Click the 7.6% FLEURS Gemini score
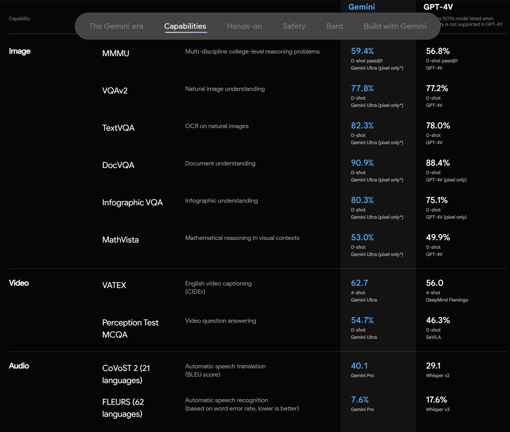Image resolution: width=510 pixels, height=432 pixels. [x=360, y=400]
